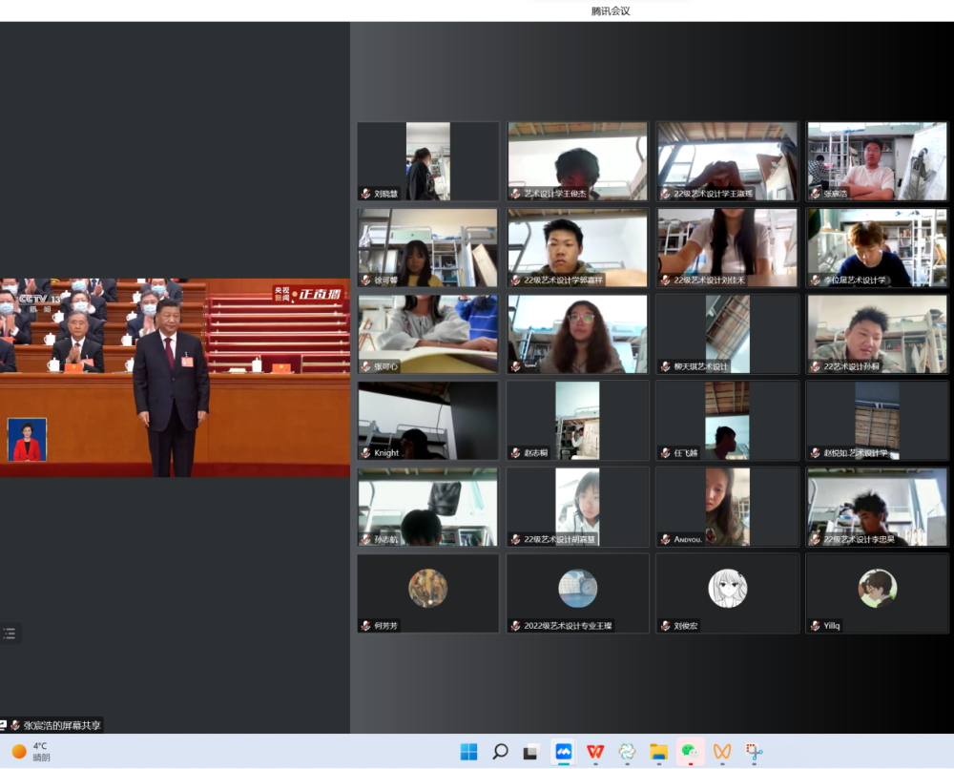Open WeChat from the taskbar
The width and height of the screenshot is (954, 769).
click(x=690, y=752)
